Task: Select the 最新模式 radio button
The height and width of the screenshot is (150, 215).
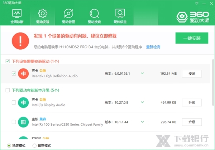Action: (x=34, y=146)
